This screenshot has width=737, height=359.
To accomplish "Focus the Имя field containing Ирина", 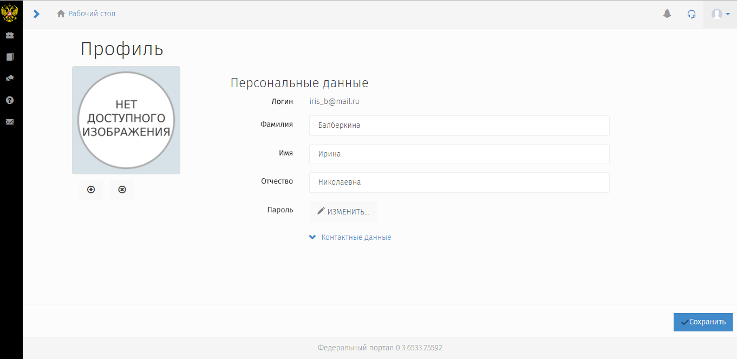I will pyautogui.click(x=459, y=154).
